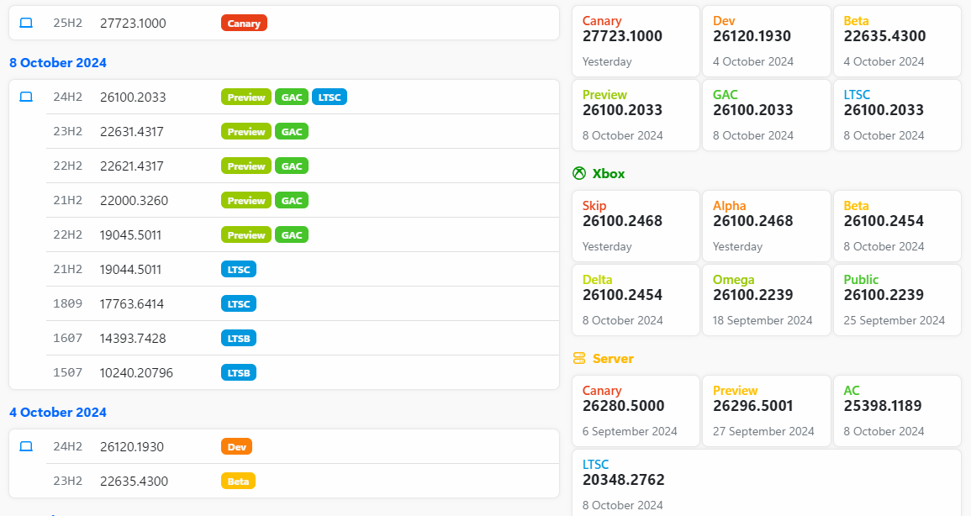Image resolution: width=971 pixels, height=516 pixels.
Task: Click the Preview badge on 22000.3260 row
Action: click(x=245, y=201)
